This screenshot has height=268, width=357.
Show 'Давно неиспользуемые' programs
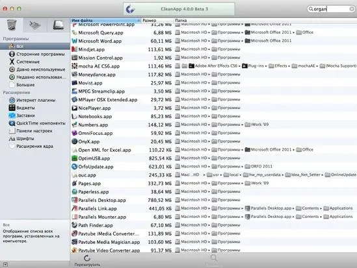(x=41, y=69)
